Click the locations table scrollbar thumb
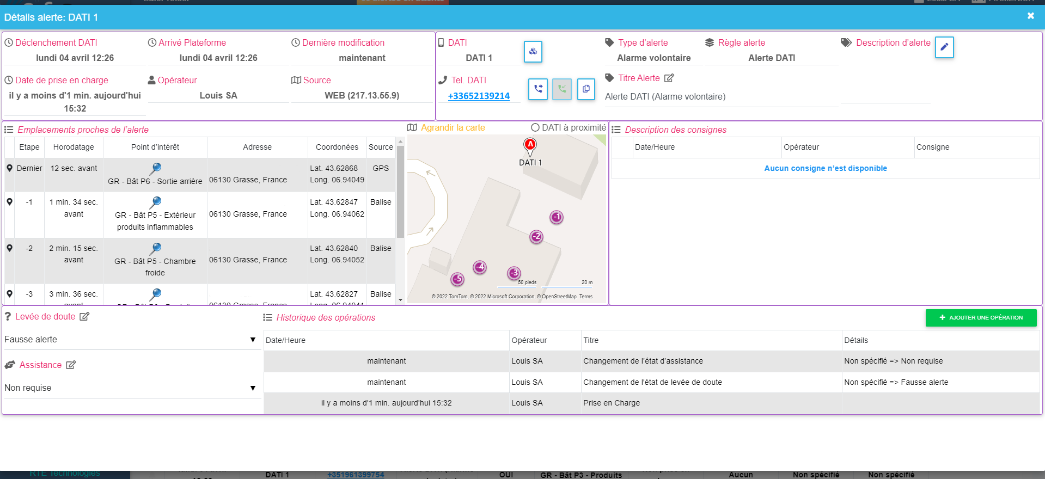The image size is (1045, 479). 400,192
